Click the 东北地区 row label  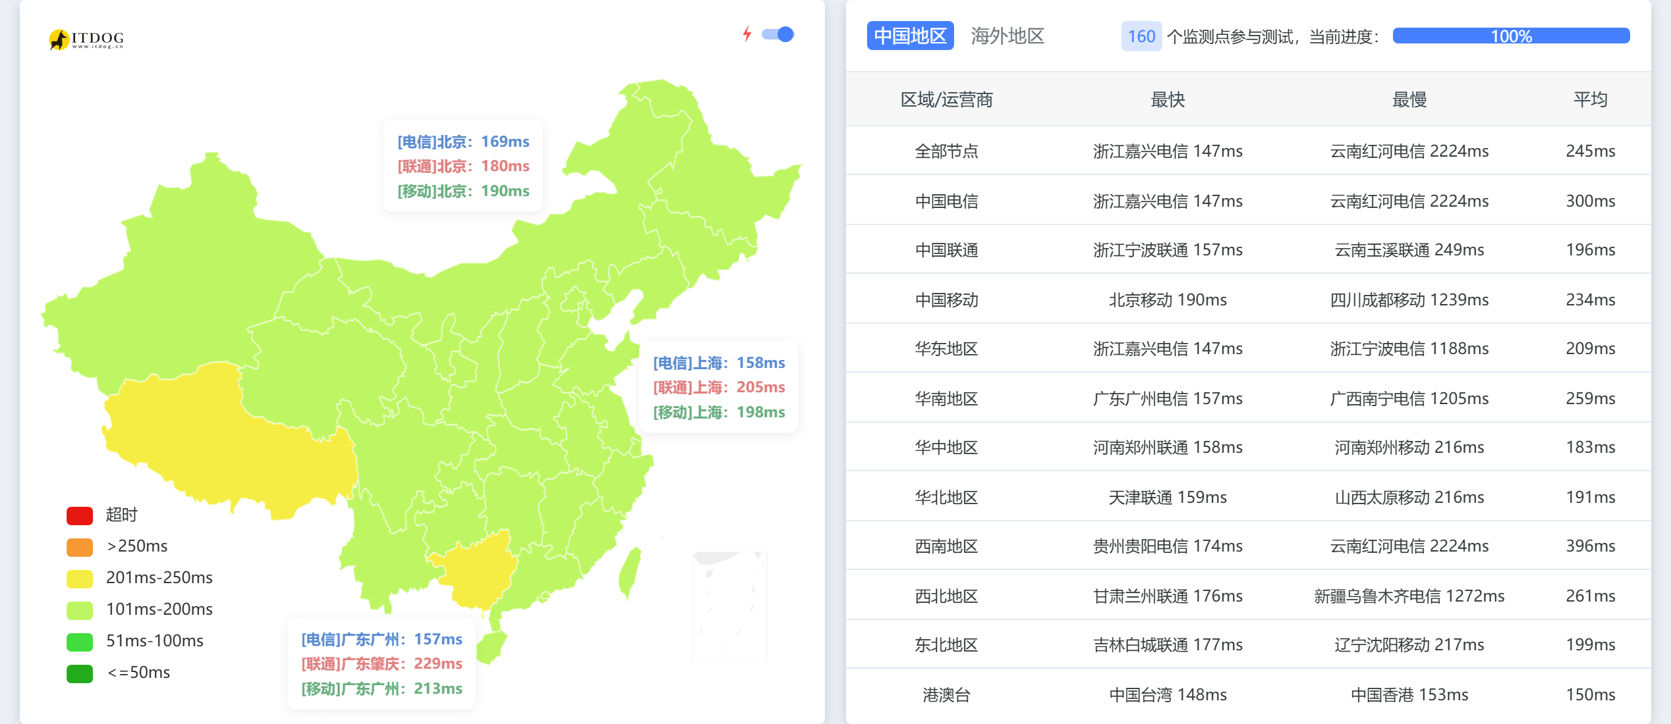click(x=946, y=644)
